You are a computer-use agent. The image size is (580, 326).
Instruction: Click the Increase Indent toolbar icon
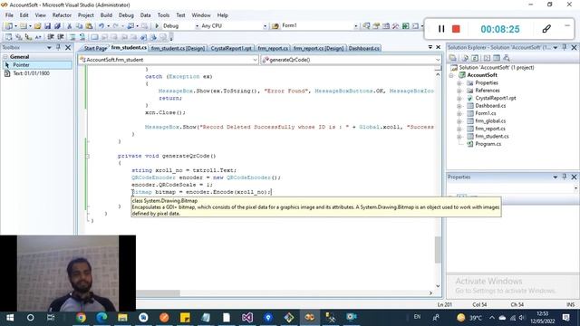pyautogui.click(x=61, y=37)
